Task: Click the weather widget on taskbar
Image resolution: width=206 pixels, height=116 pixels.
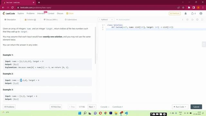Action: pos(6,112)
